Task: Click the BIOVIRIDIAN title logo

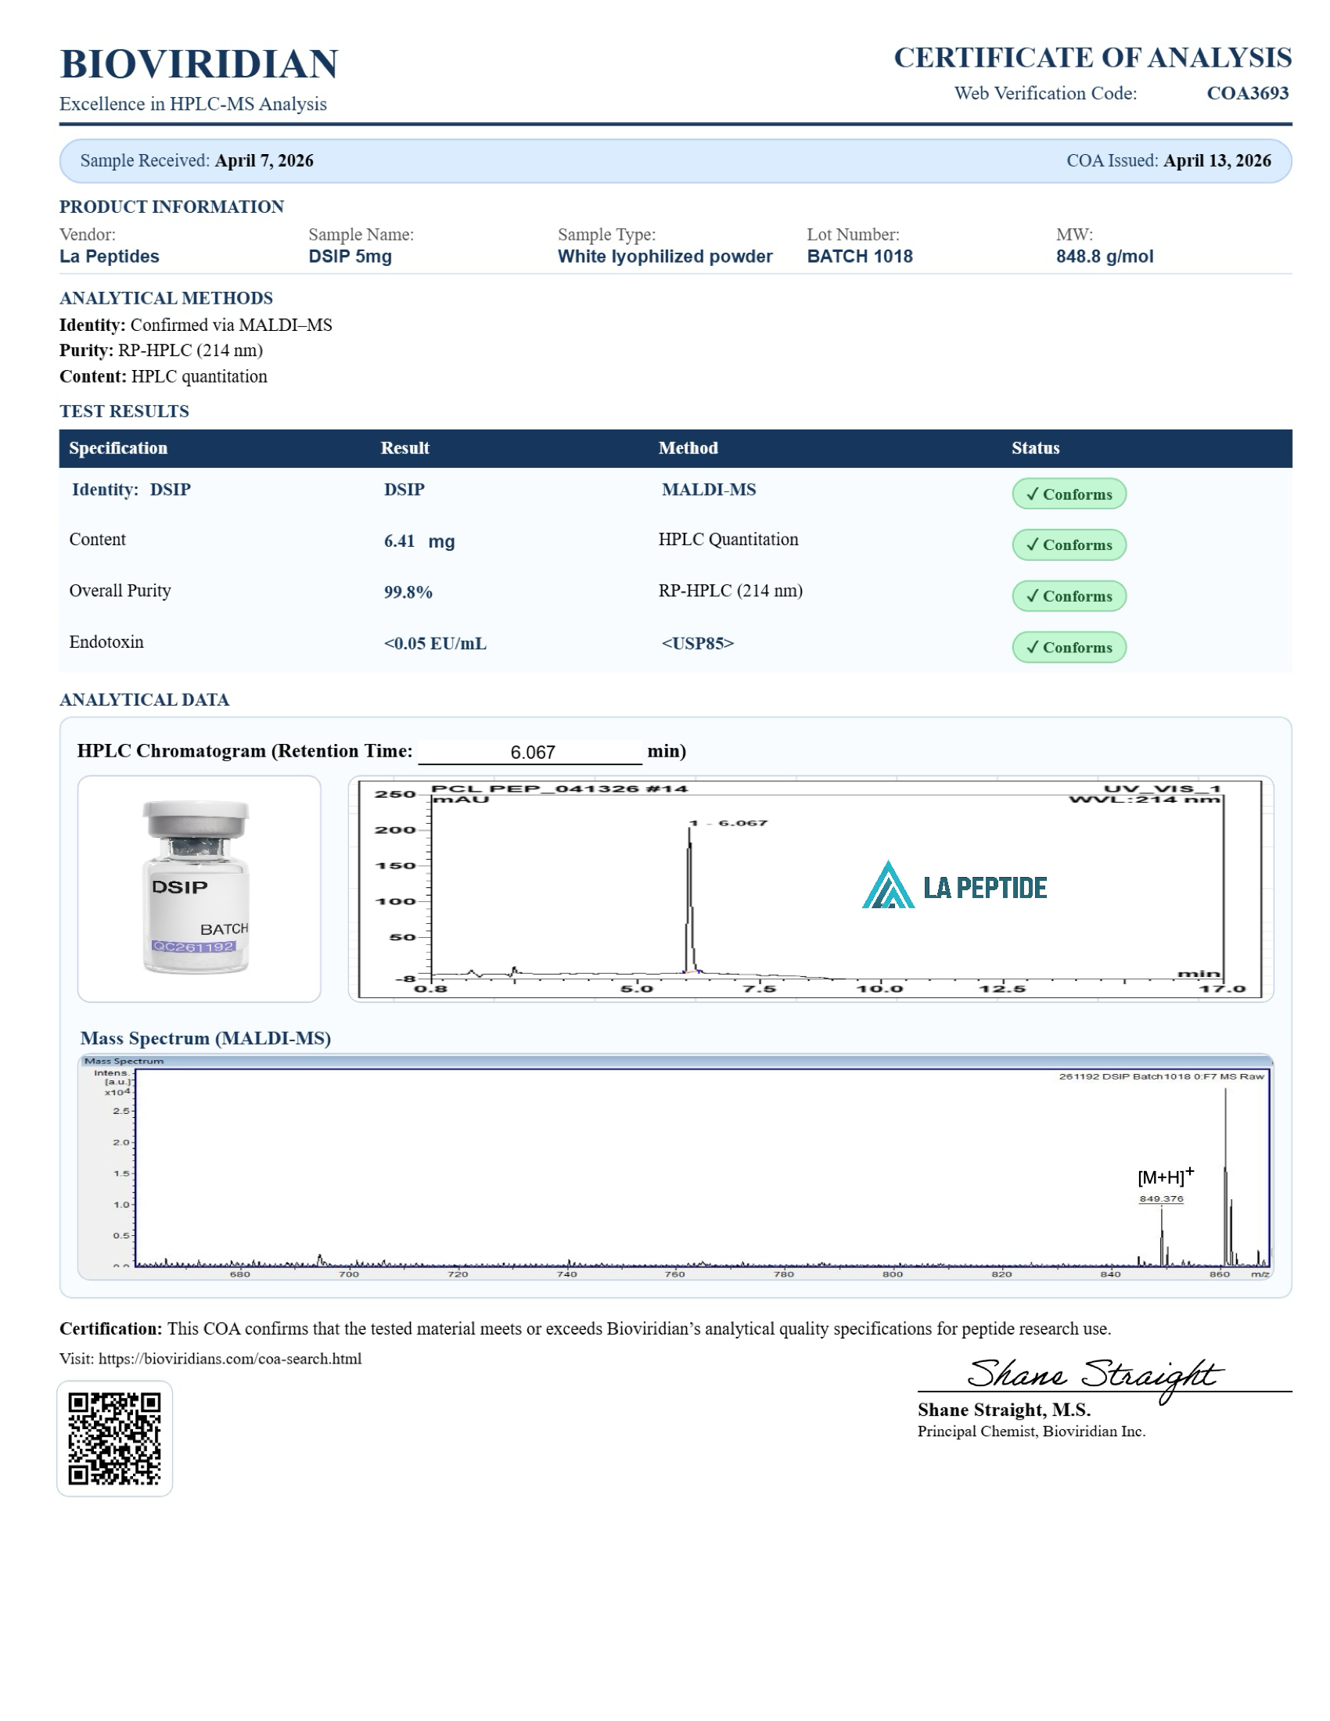Action: [199, 64]
